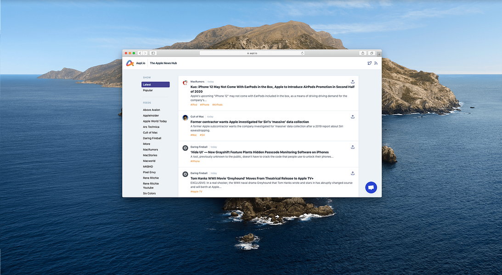Open the Tom Hanks 'Greyhound' headline

pos(252,178)
